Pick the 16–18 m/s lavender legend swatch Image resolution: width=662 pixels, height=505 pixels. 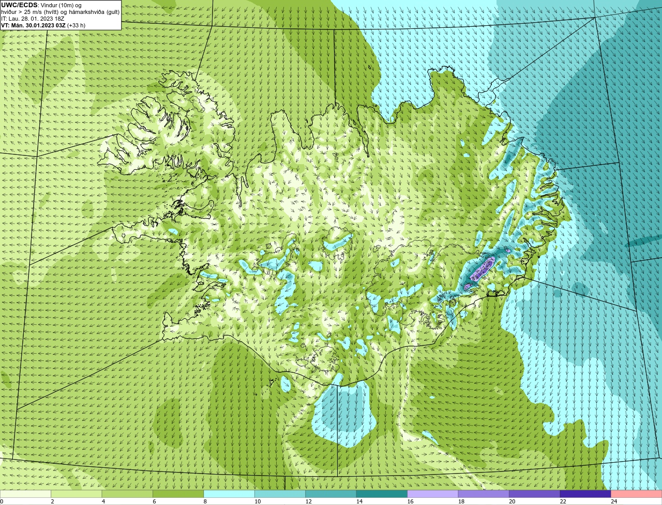pyautogui.click(x=433, y=494)
